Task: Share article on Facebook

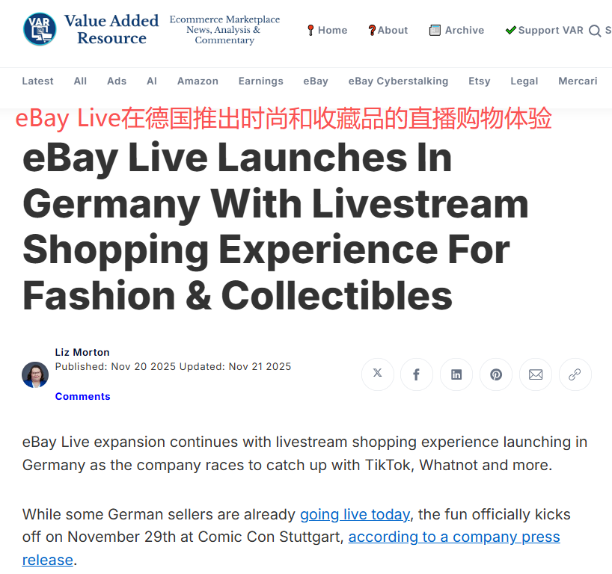Action: 417,374
